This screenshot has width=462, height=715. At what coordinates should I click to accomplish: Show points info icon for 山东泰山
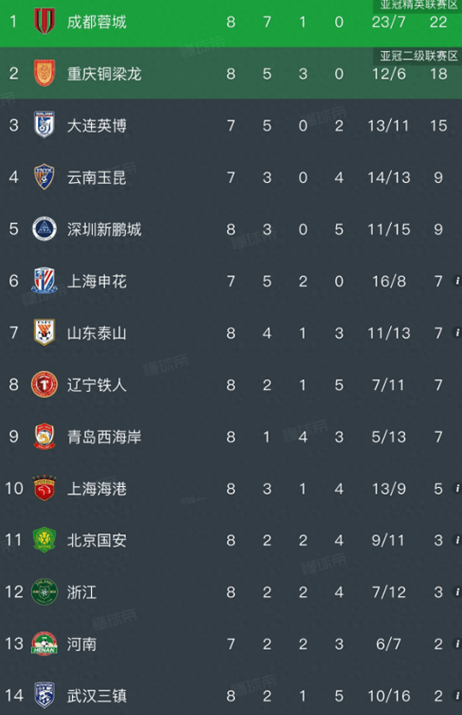pos(457,333)
